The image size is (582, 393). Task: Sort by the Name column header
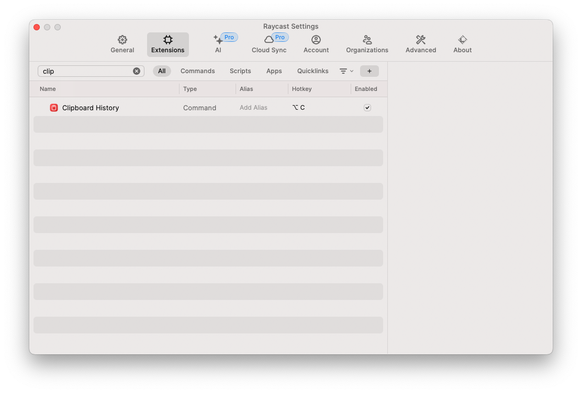click(x=48, y=89)
